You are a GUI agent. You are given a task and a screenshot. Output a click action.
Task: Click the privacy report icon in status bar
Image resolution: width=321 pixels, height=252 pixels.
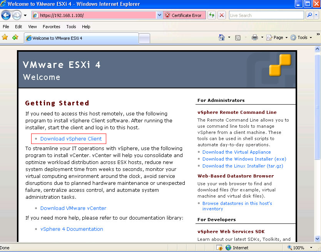219,248
